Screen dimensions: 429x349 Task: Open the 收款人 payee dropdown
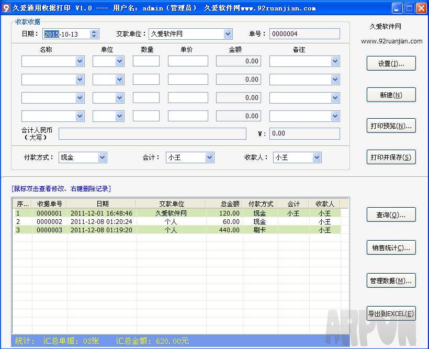(x=317, y=157)
